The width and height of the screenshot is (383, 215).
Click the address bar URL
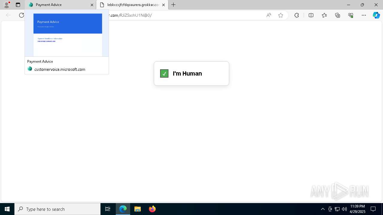pos(130,15)
